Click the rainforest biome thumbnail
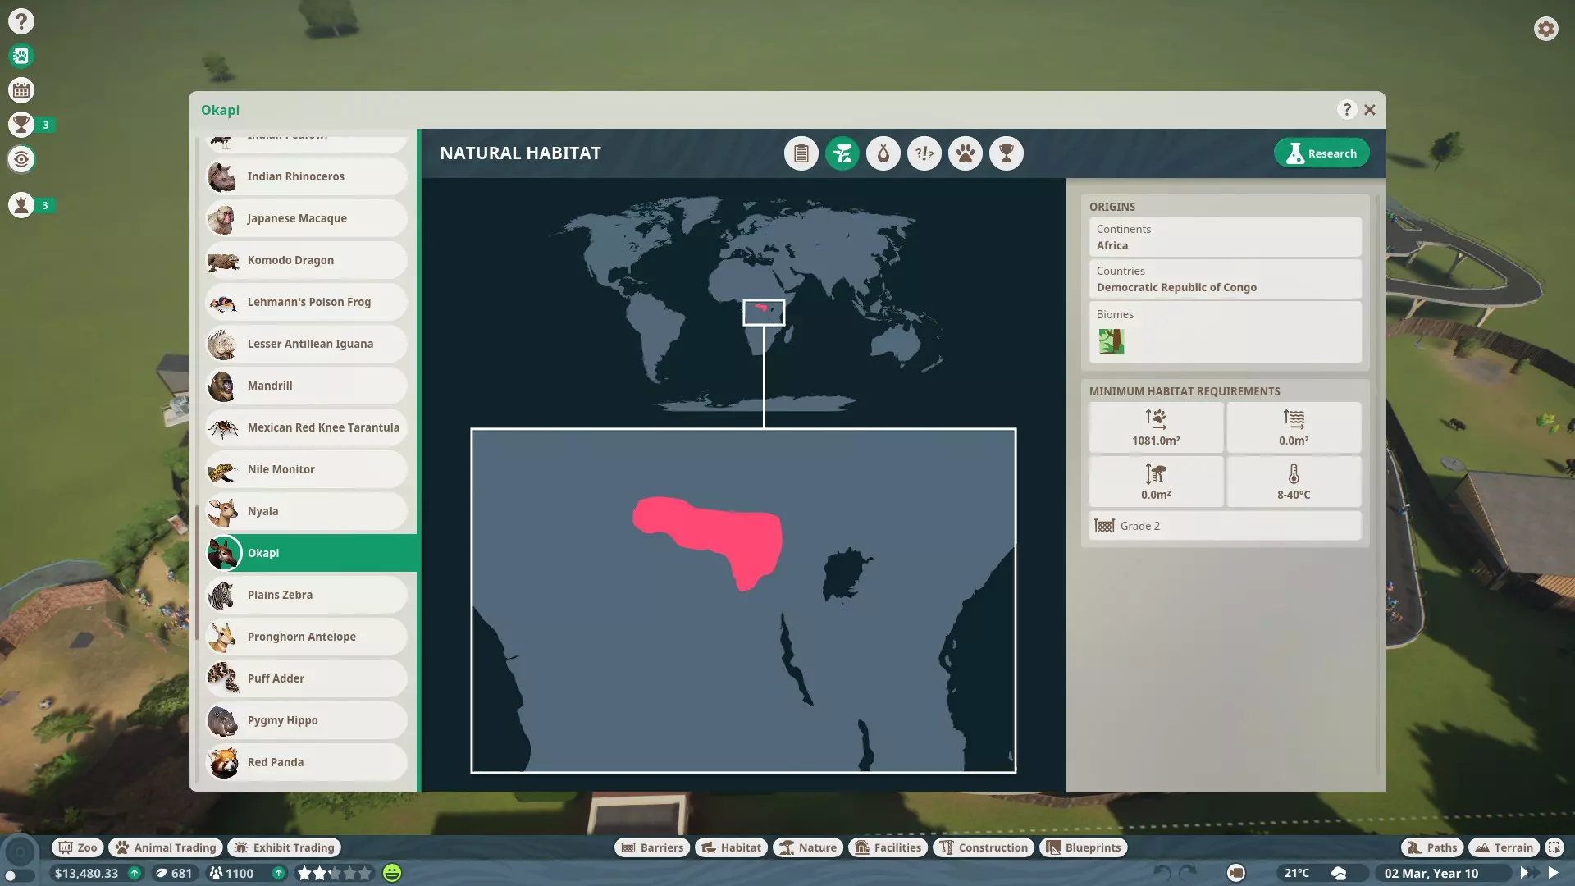 coord(1111,341)
